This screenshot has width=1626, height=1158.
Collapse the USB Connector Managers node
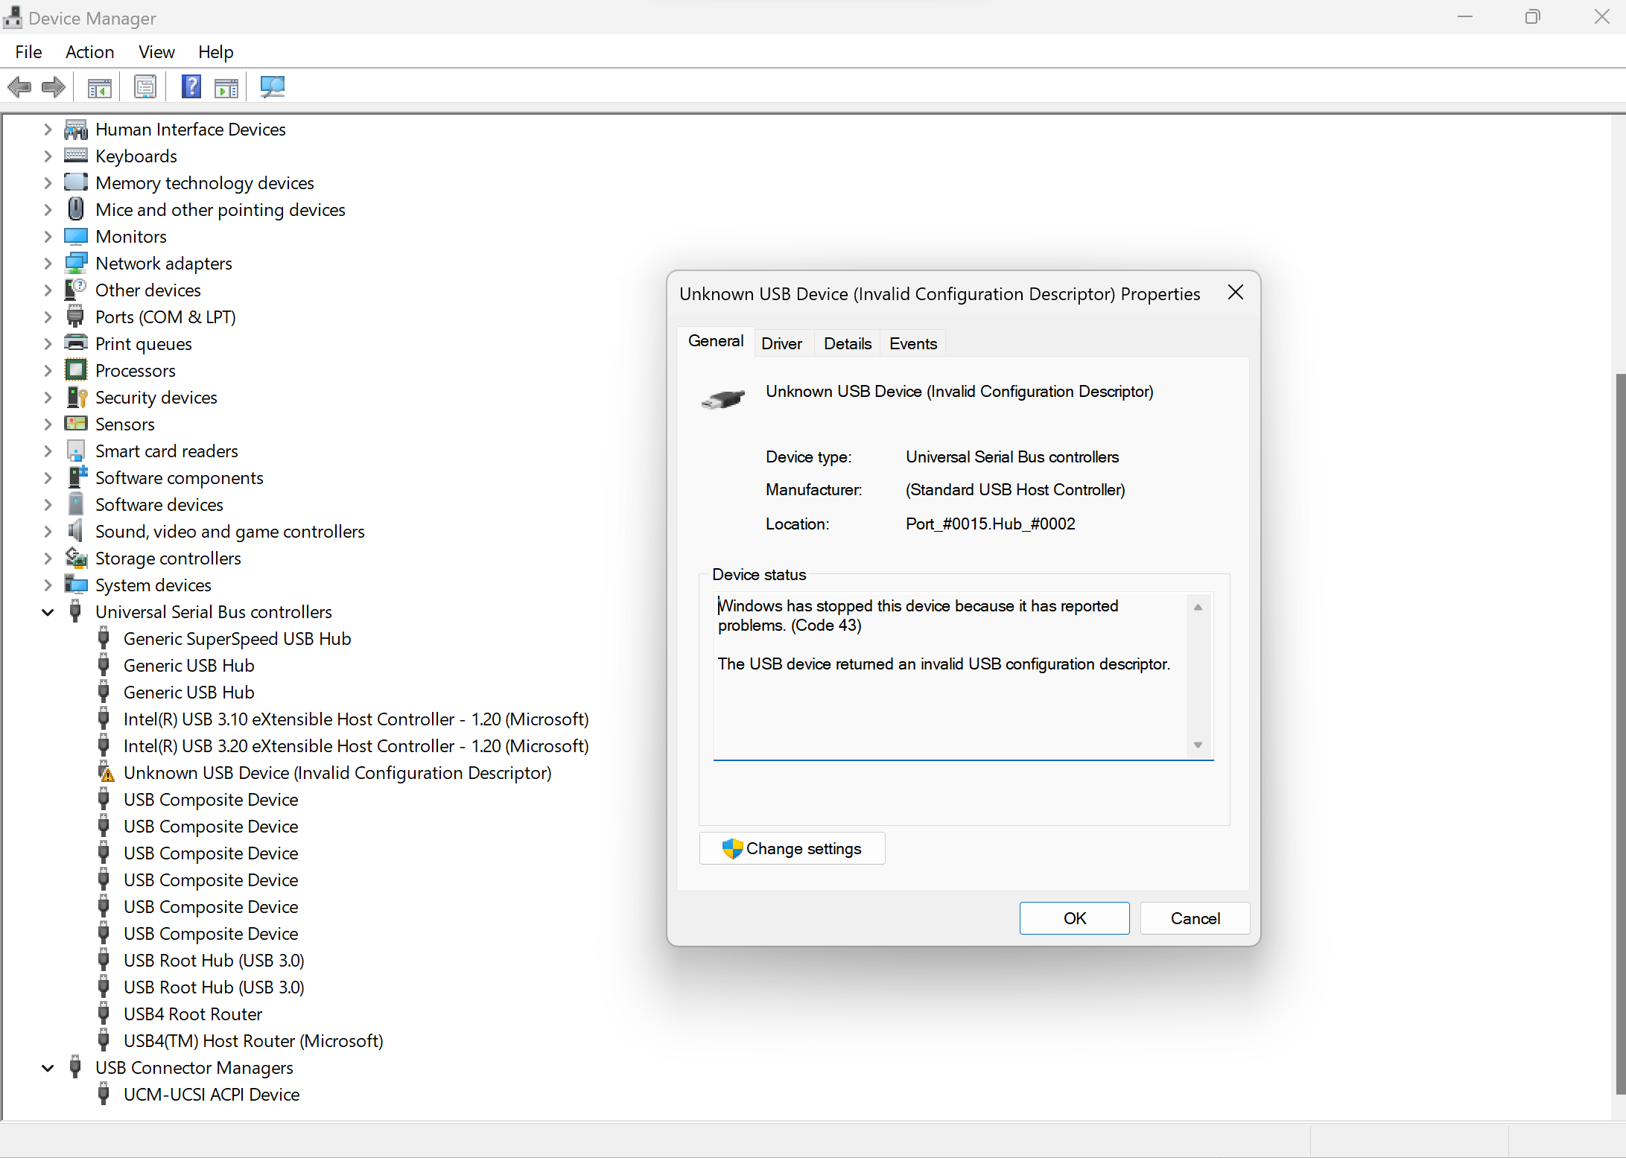(x=48, y=1068)
